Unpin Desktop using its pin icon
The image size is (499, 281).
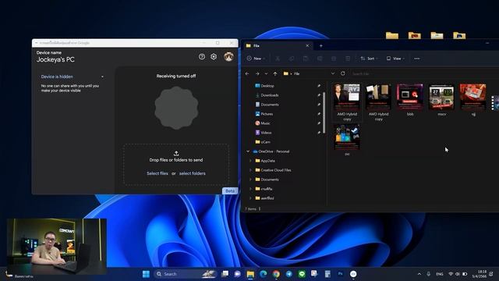319,86
